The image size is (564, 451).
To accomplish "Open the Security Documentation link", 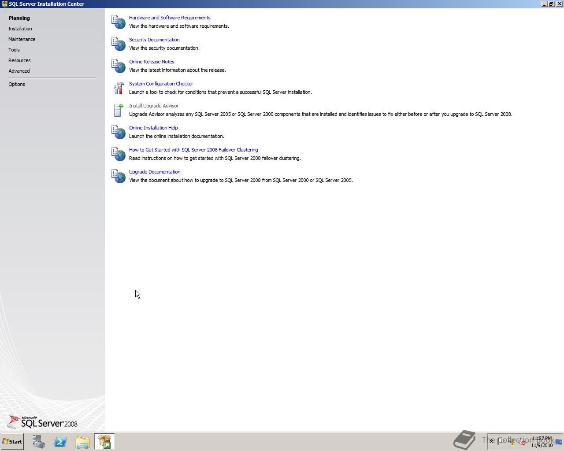I will tap(154, 40).
